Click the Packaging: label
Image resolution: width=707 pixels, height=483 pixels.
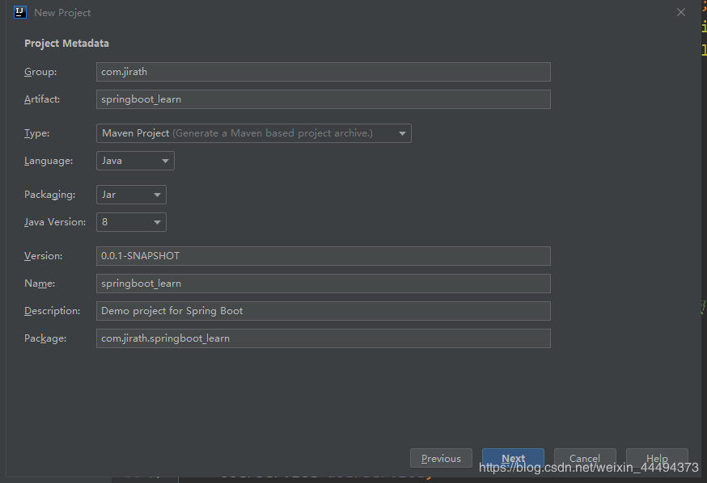(x=49, y=195)
